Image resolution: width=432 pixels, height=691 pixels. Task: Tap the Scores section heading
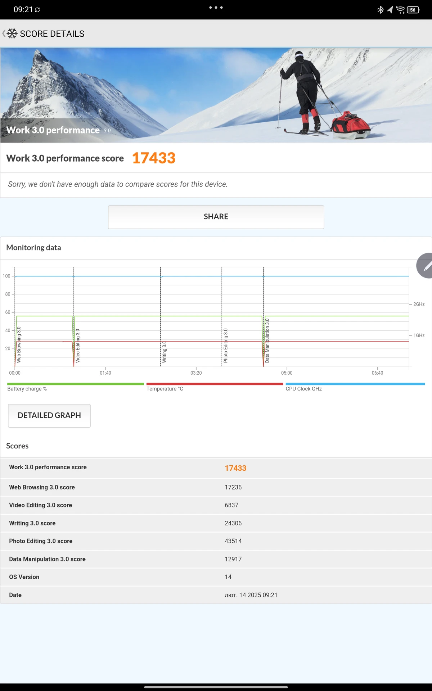pos(17,446)
